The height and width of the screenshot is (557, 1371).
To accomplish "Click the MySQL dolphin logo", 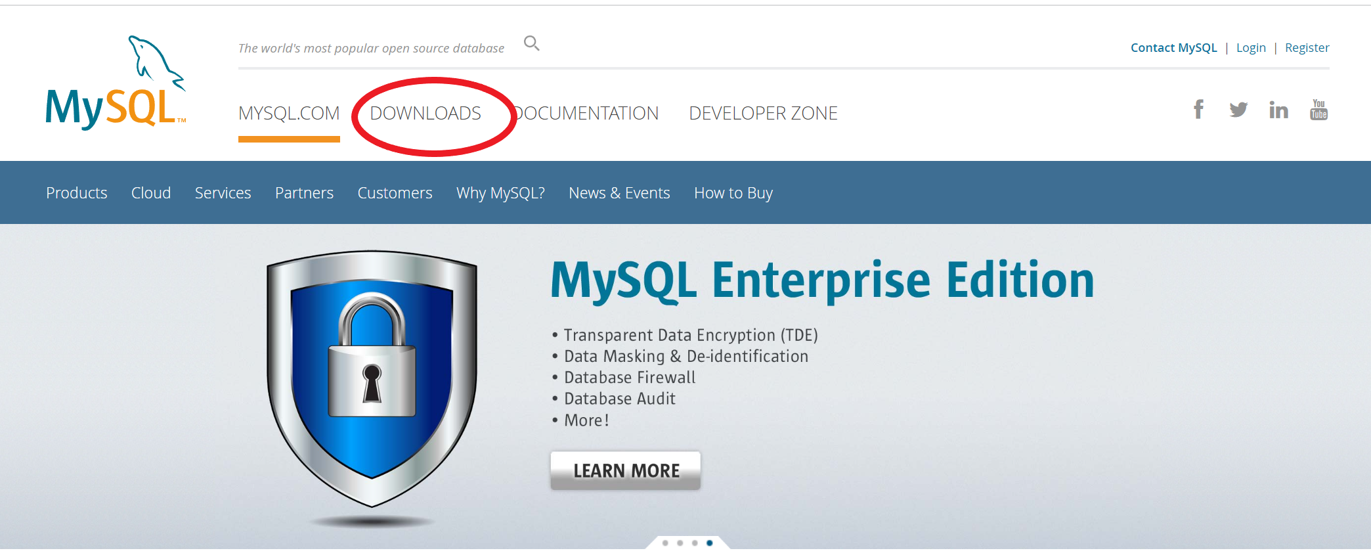I will [x=116, y=82].
